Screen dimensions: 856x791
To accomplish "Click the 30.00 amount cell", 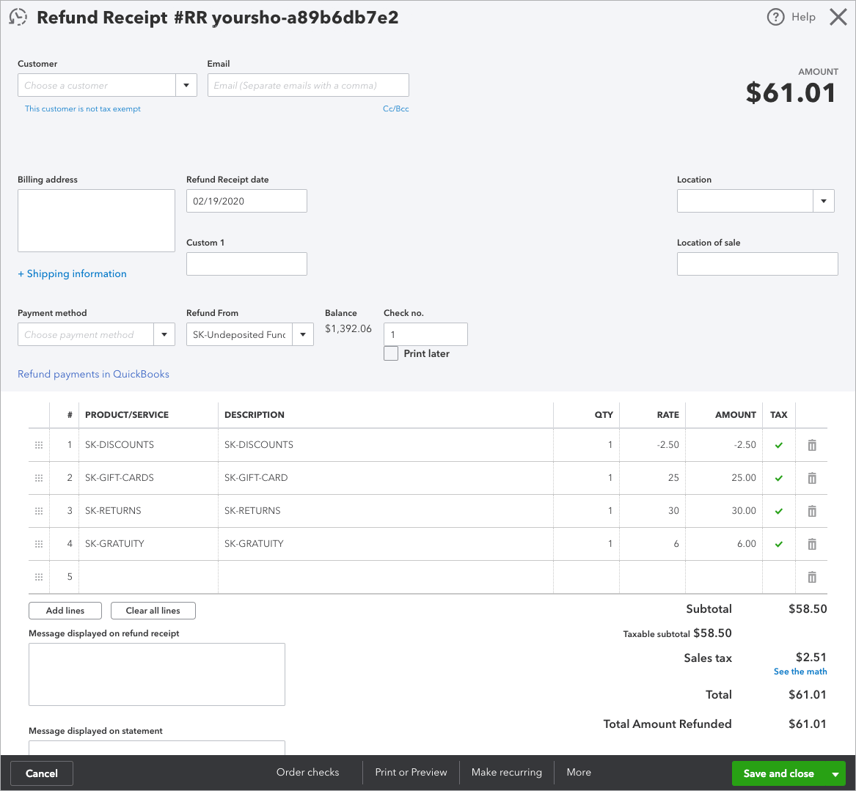I will click(724, 511).
